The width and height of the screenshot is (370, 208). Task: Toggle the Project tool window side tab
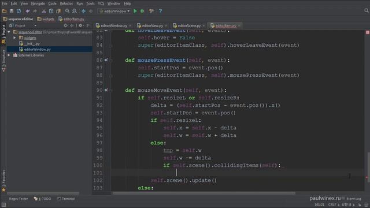coord(3,34)
